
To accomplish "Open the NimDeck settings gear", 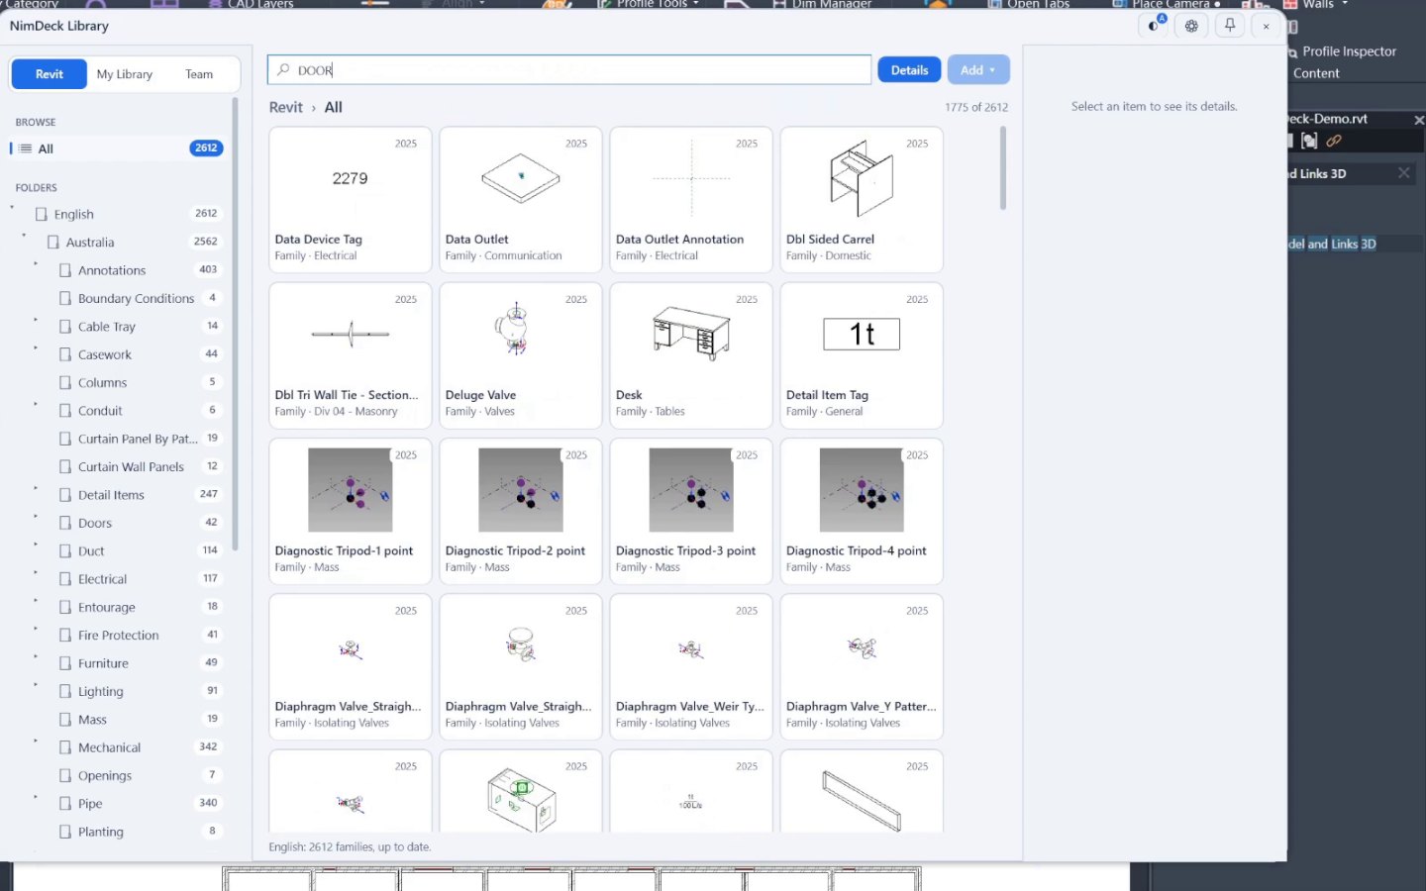I will click(x=1191, y=26).
